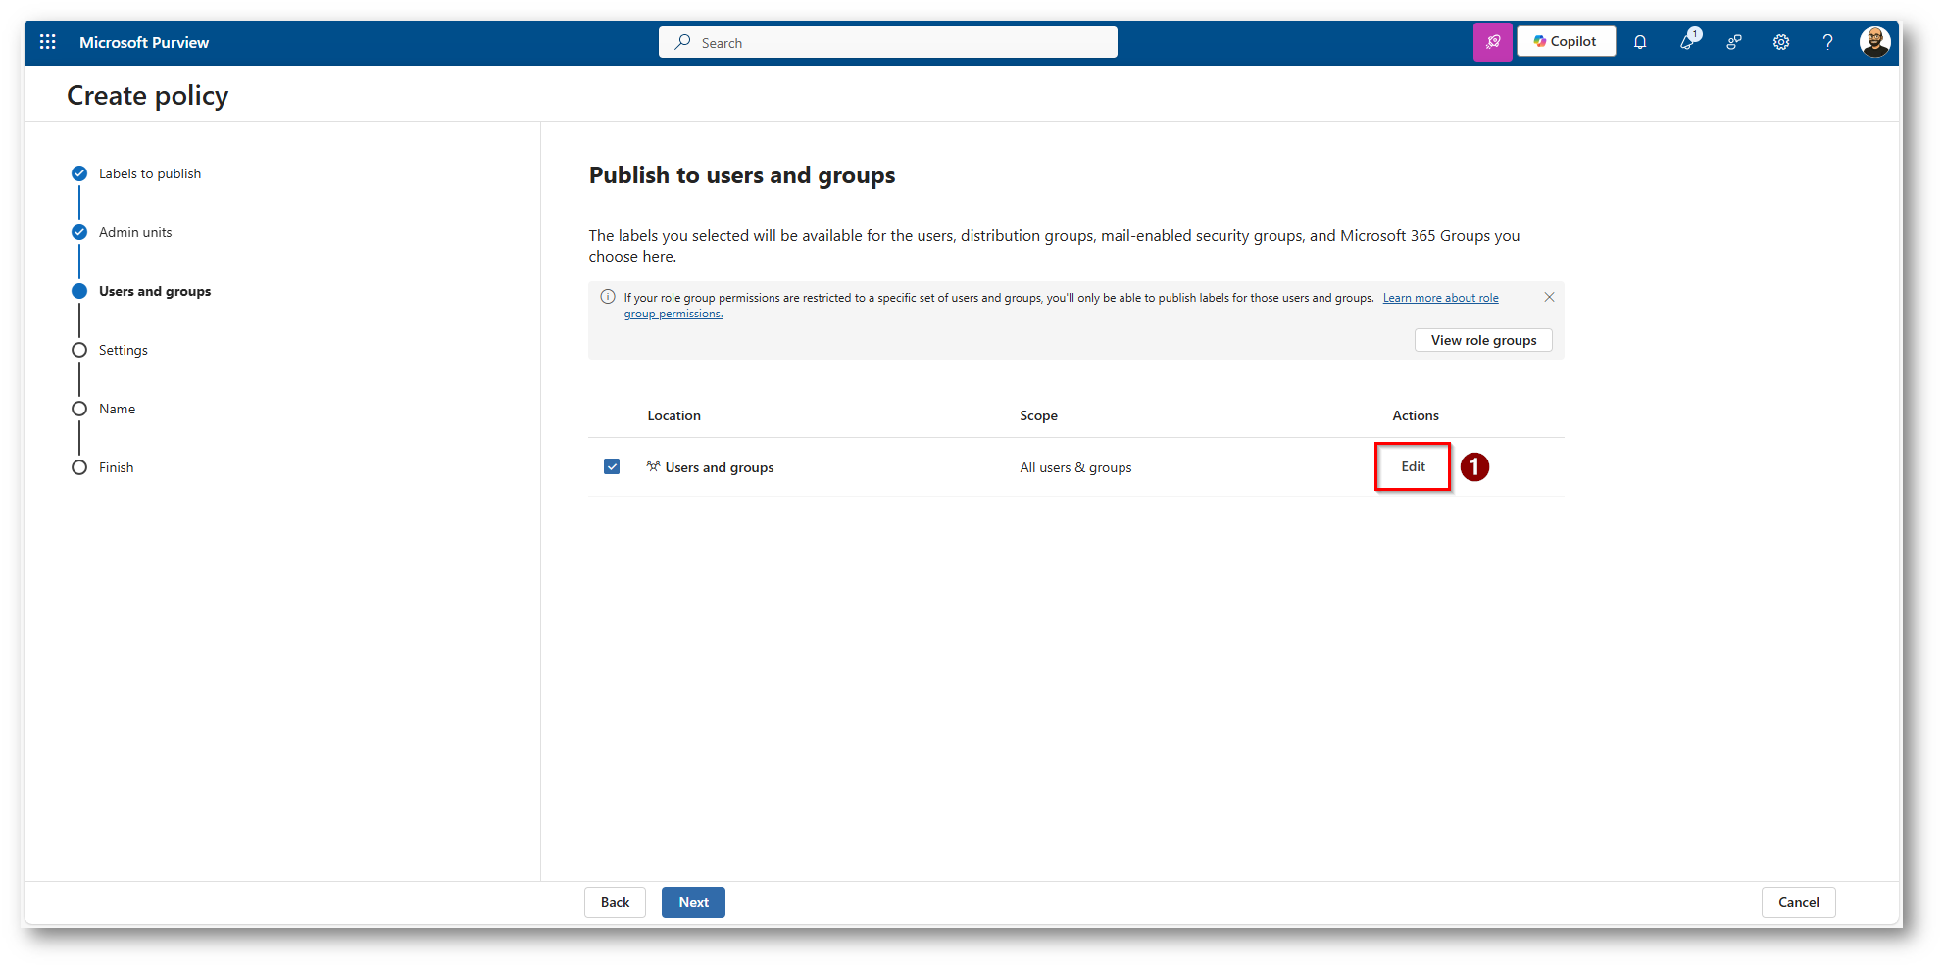Screen dimensions: 1944x969
Task: Click into the Search box
Action: click(x=887, y=42)
